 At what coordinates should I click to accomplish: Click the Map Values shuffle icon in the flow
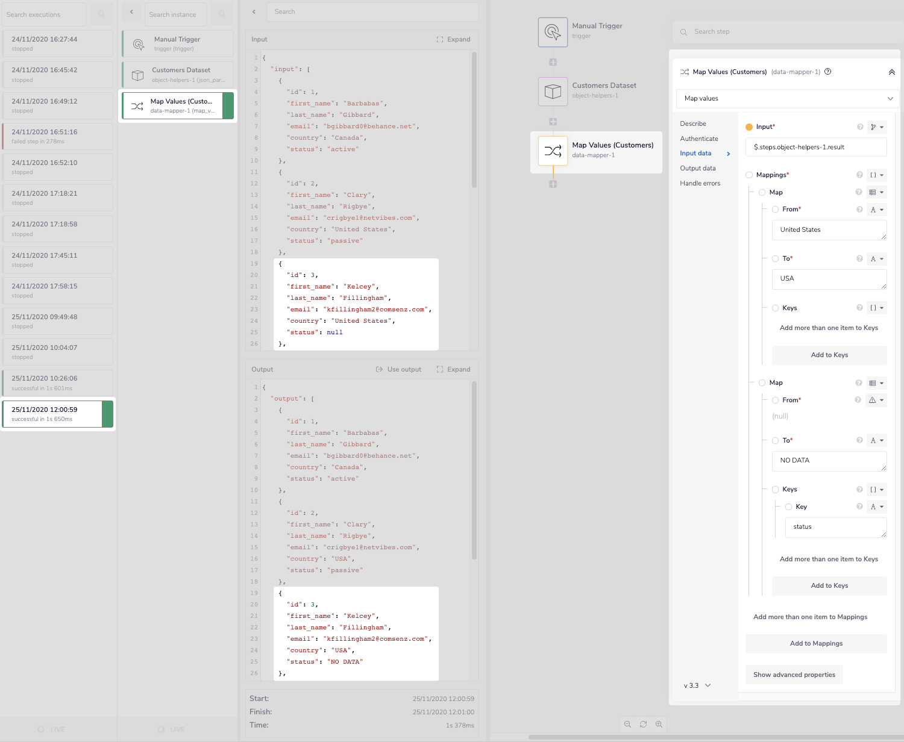coord(552,152)
